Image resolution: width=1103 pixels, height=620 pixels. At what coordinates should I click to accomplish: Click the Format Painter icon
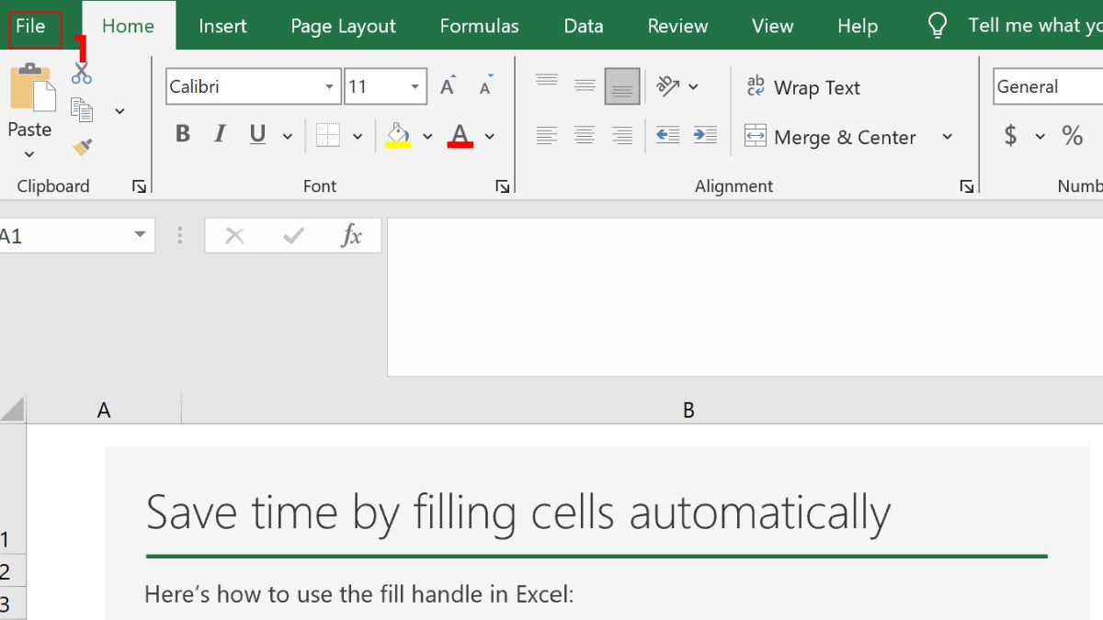(x=81, y=145)
